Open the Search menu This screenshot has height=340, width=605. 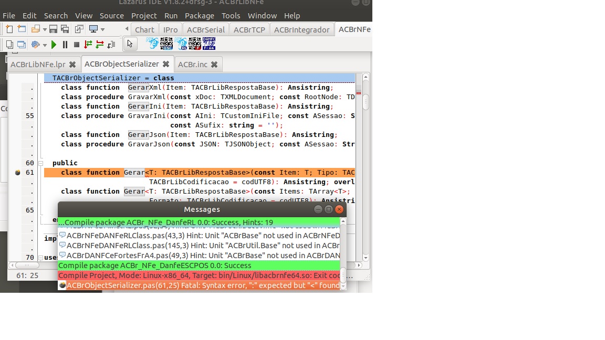[56, 16]
